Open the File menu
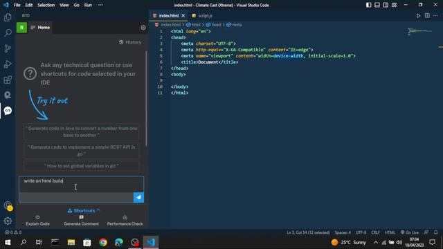 pyautogui.click(x=17, y=5)
